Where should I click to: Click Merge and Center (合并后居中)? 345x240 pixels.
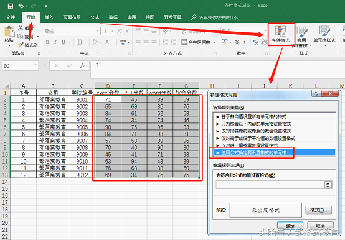196,42
